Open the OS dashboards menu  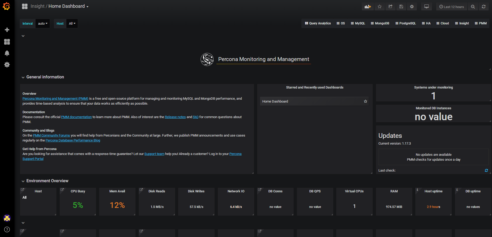[x=341, y=23]
